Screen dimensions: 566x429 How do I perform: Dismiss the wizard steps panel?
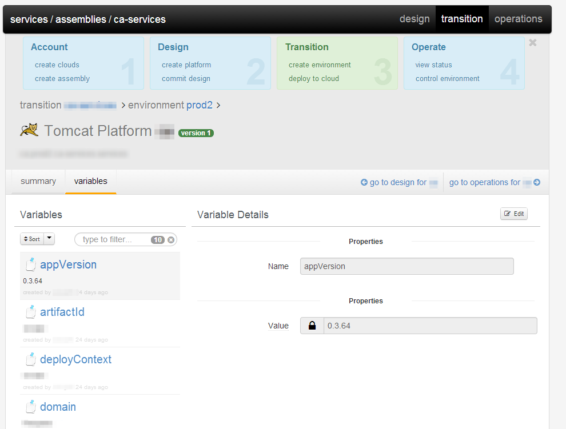pos(533,43)
